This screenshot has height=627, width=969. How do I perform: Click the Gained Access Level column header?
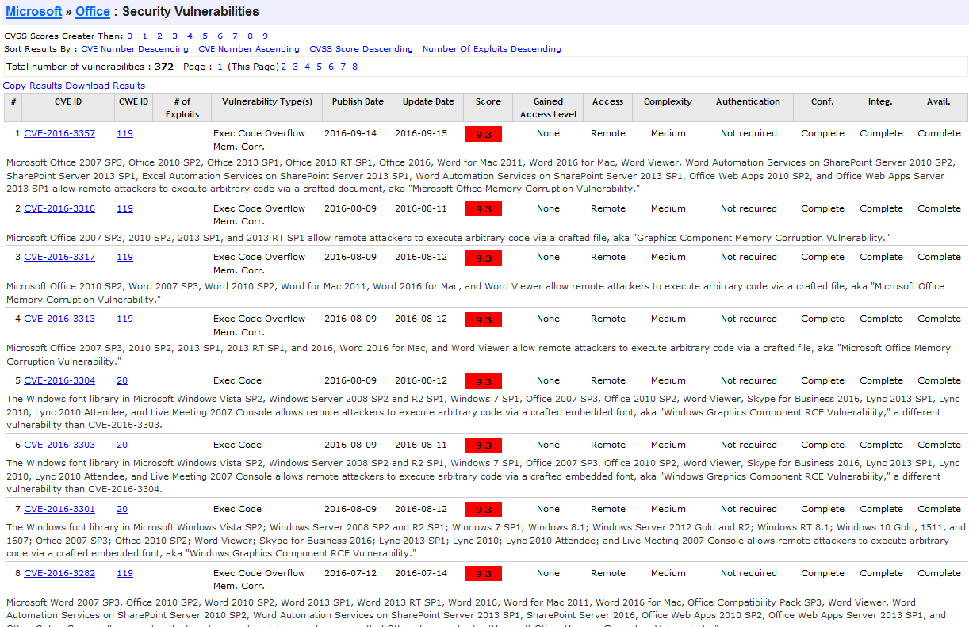[x=548, y=108]
